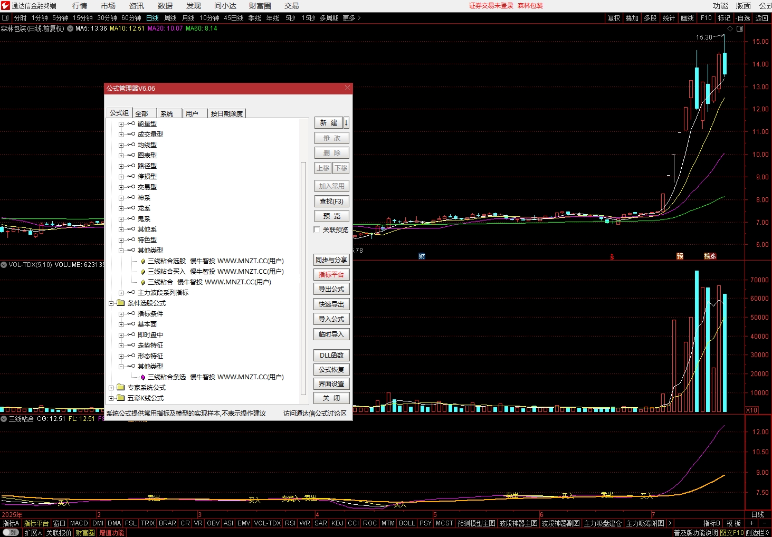Click the X10 volume scale label

point(751,410)
